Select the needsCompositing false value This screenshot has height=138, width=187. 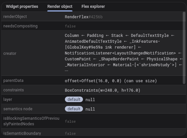70,26
